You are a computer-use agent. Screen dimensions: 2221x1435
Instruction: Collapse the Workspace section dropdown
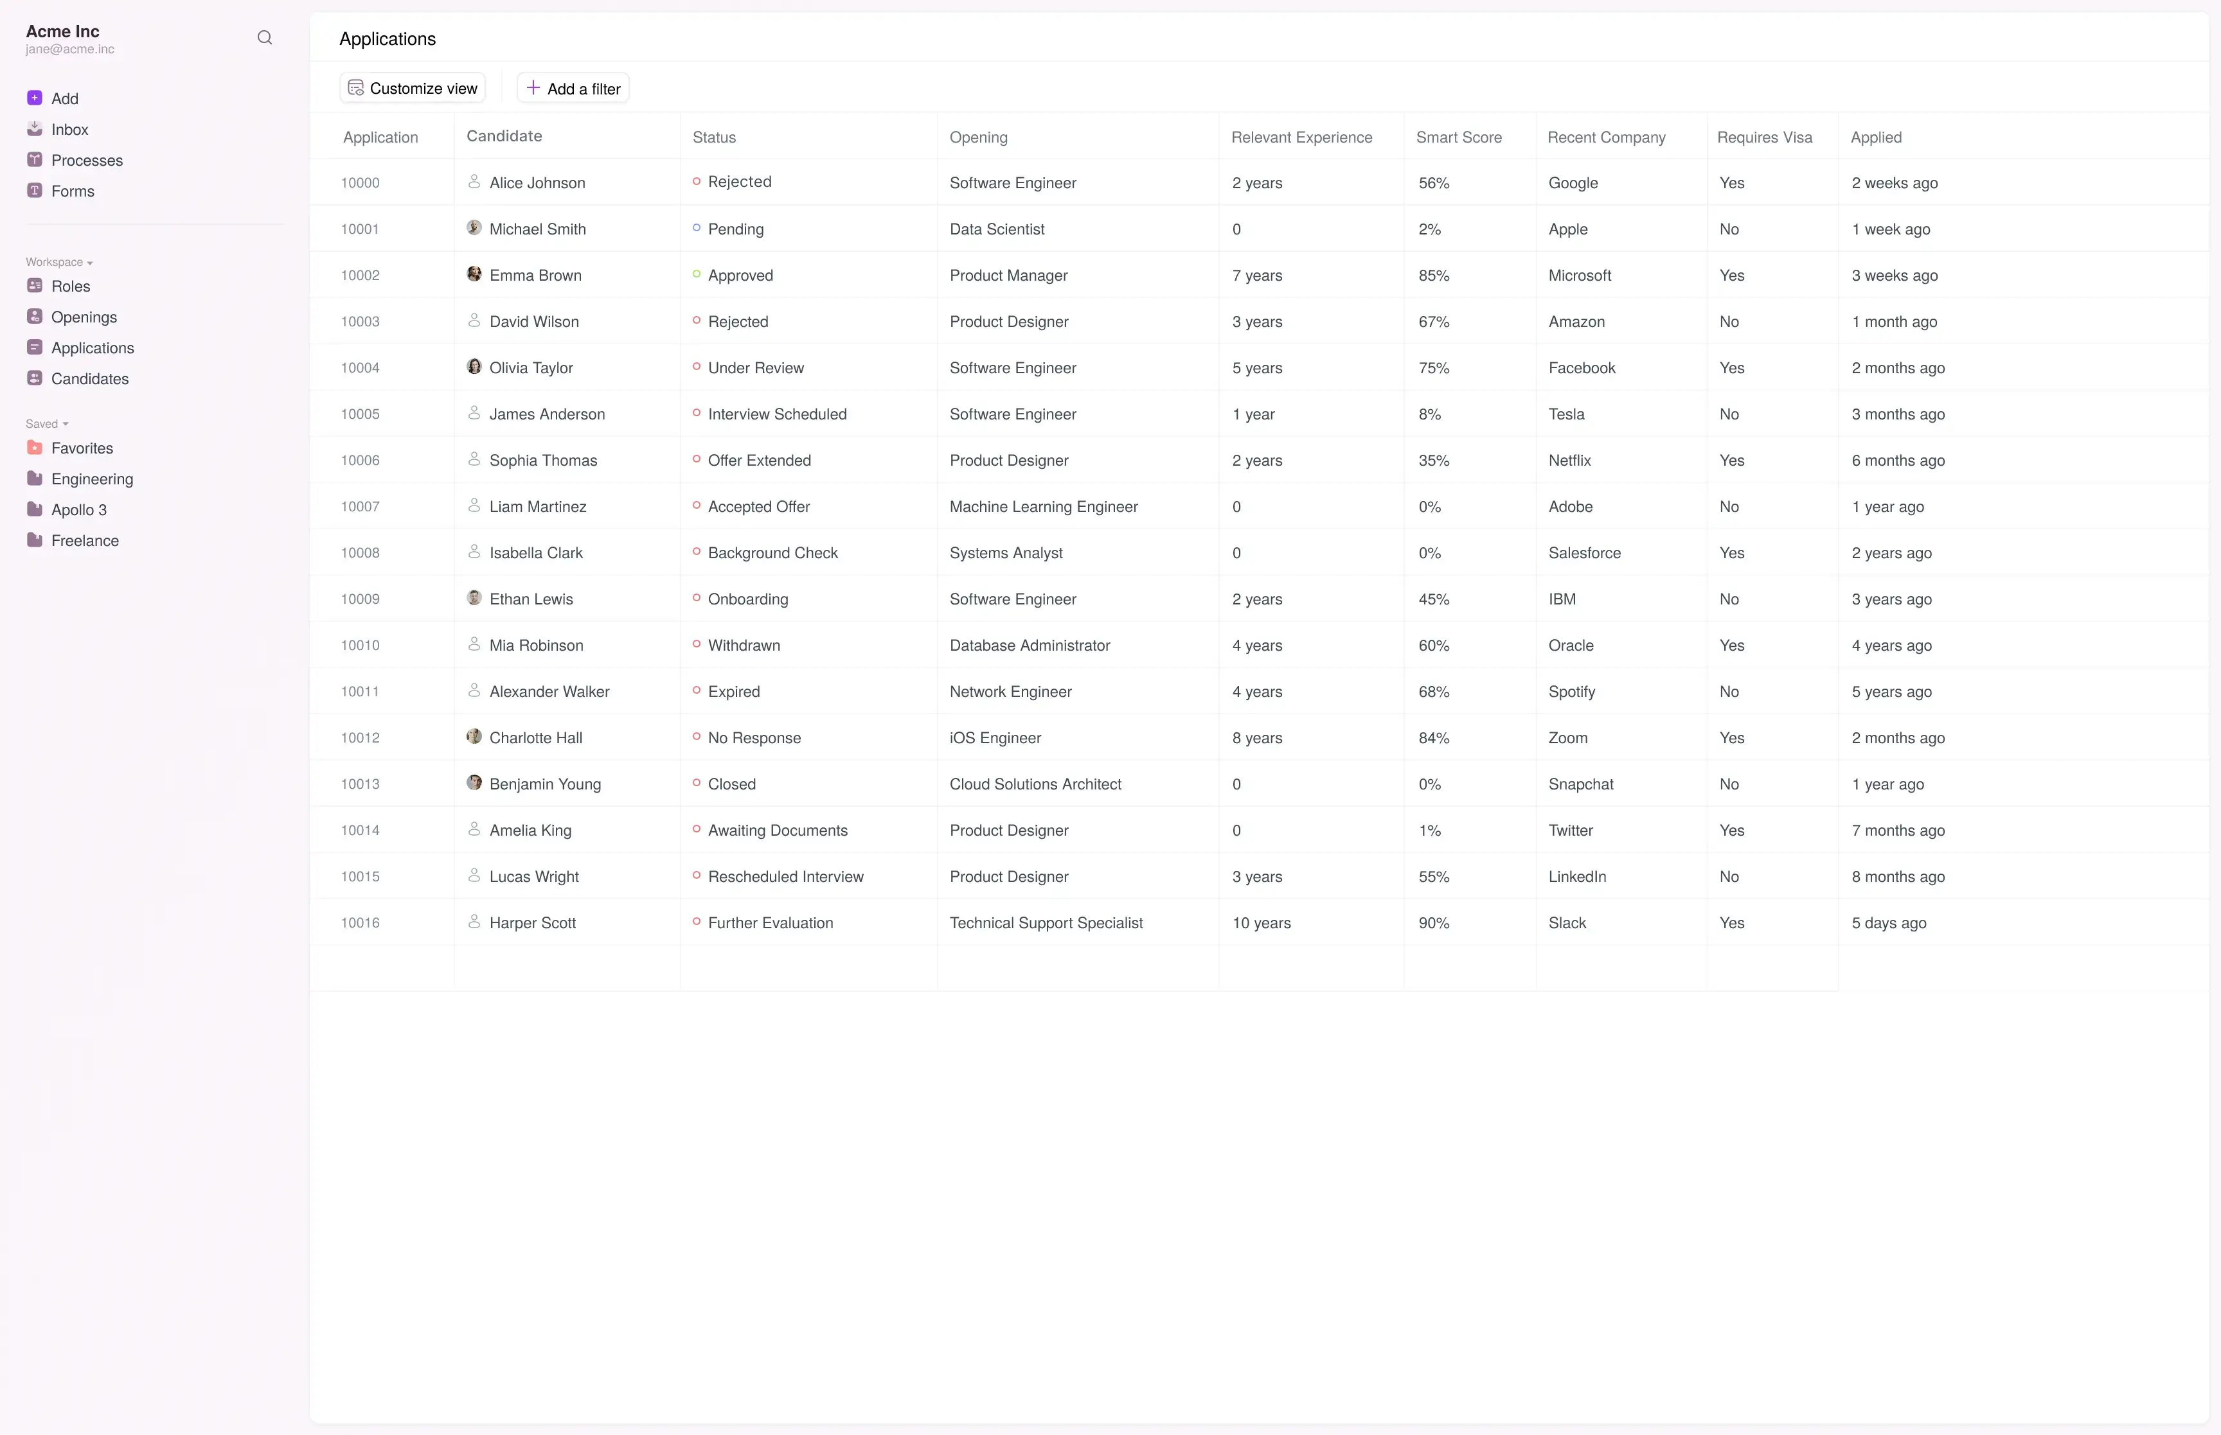coord(60,262)
